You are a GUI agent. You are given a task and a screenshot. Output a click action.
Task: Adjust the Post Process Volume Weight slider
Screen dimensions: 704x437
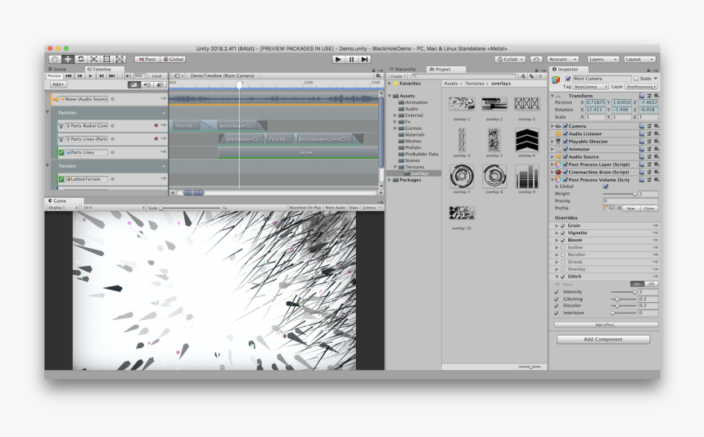(x=620, y=194)
